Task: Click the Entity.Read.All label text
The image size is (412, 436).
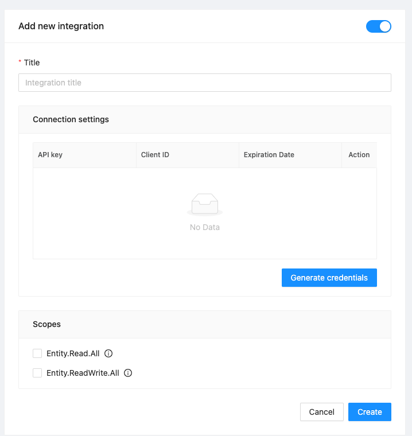Action: 73,353
